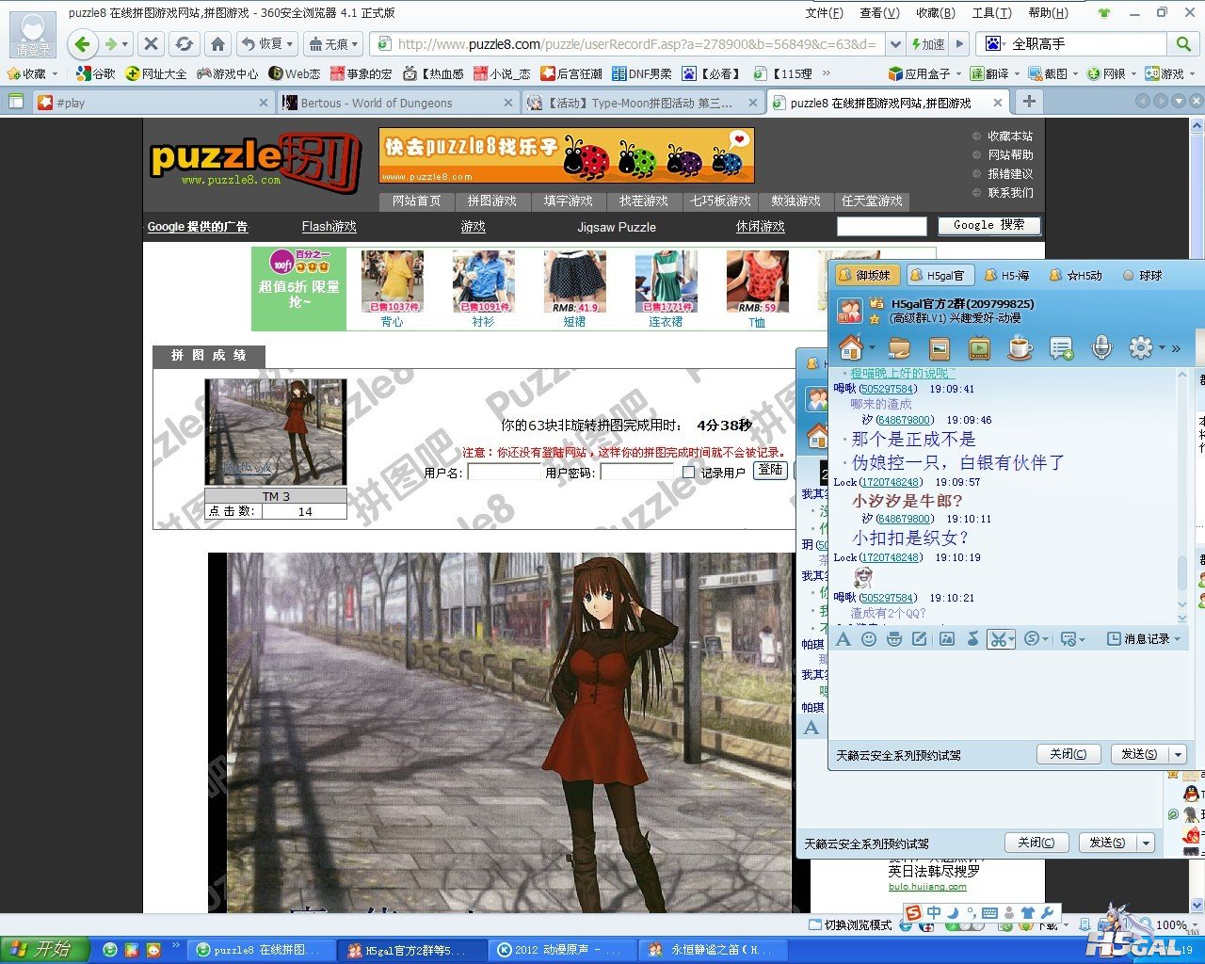Open the group shared files folder icon

(x=899, y=348)
